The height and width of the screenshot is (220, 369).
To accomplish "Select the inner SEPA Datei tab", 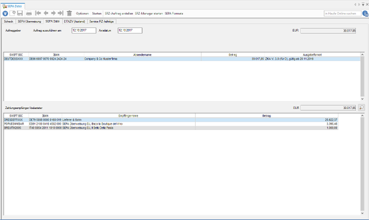I will tap(53, 21).
